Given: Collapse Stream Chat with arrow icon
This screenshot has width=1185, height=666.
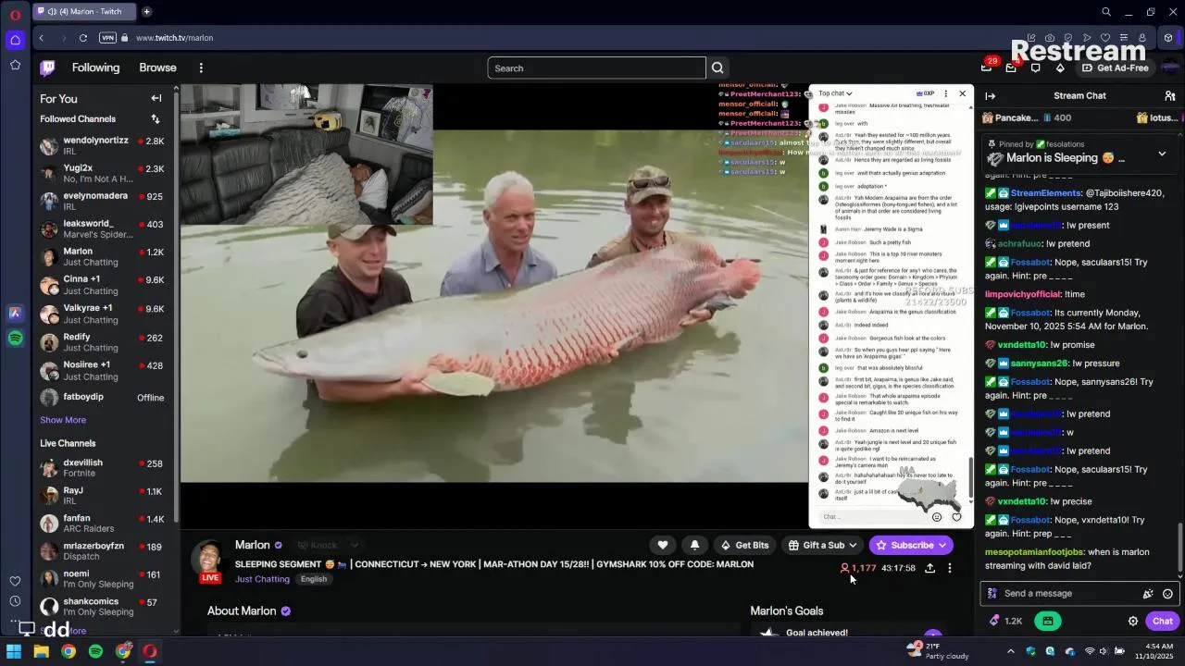Looking at the screenshot, I should 991,96.
